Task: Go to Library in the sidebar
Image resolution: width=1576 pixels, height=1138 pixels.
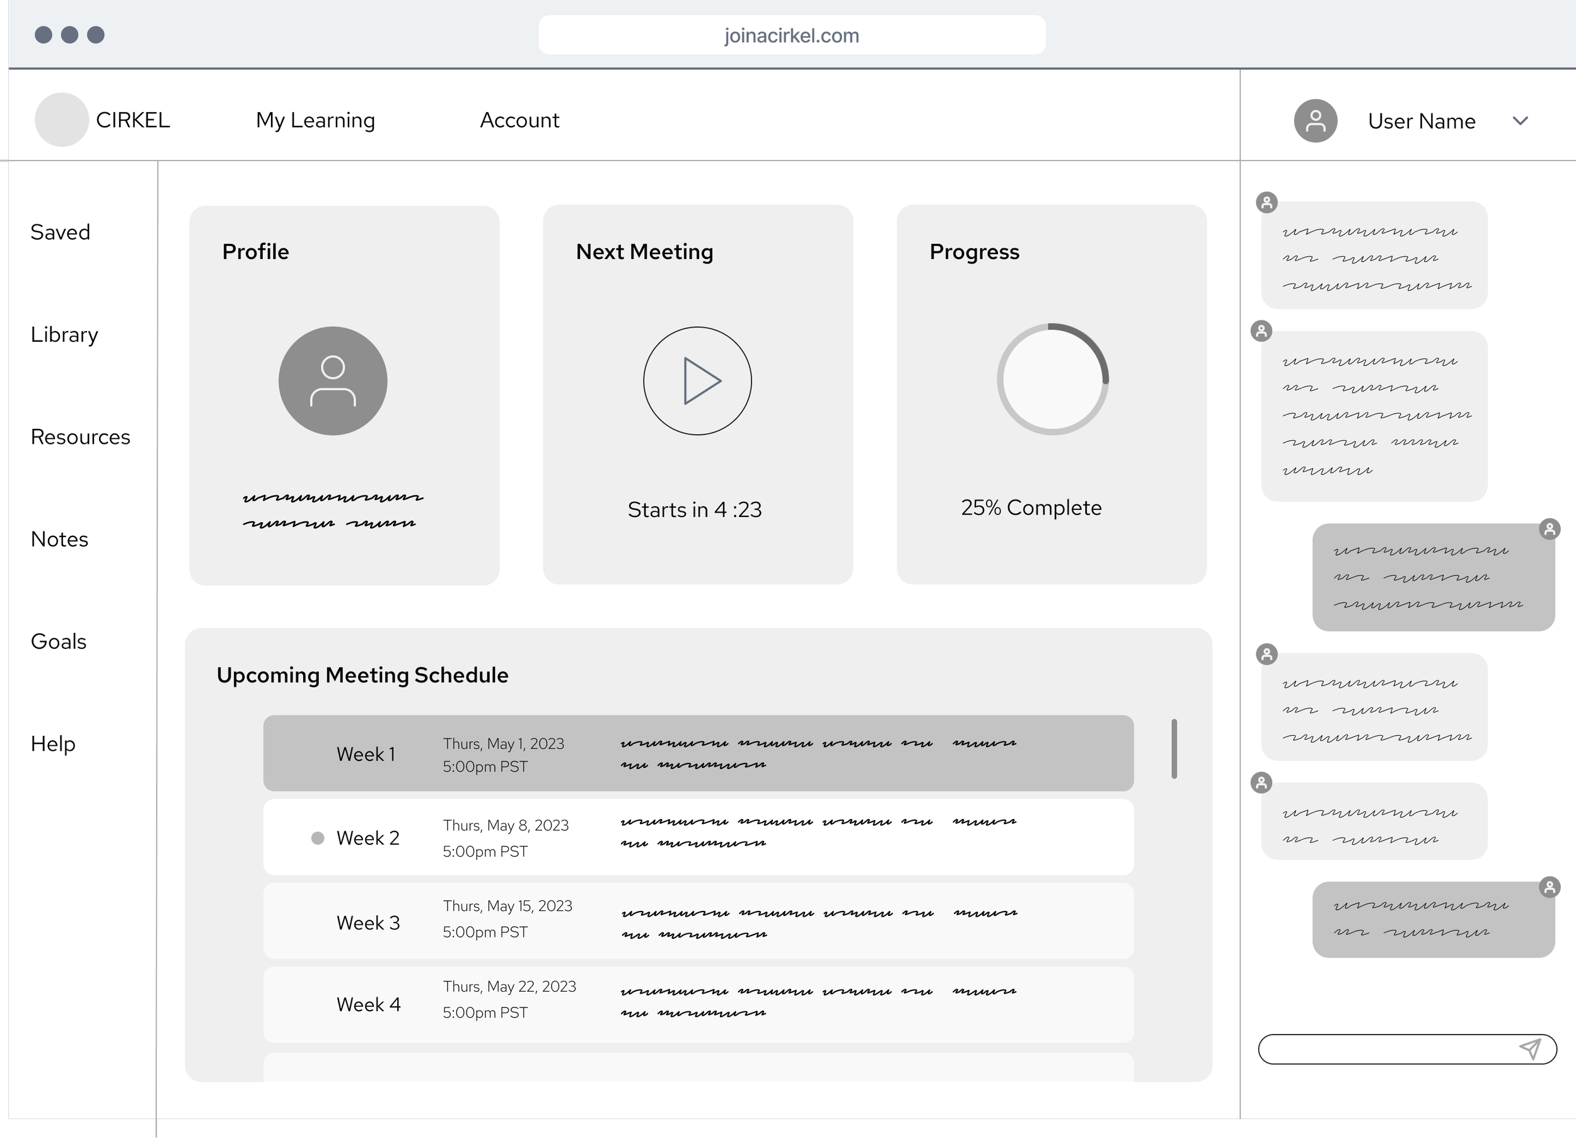Action: (65, 334)
